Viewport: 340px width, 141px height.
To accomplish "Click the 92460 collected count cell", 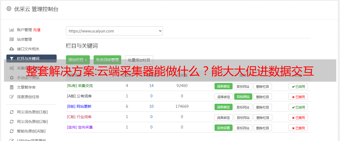I will pyautogui.click(x=182, y=86).
